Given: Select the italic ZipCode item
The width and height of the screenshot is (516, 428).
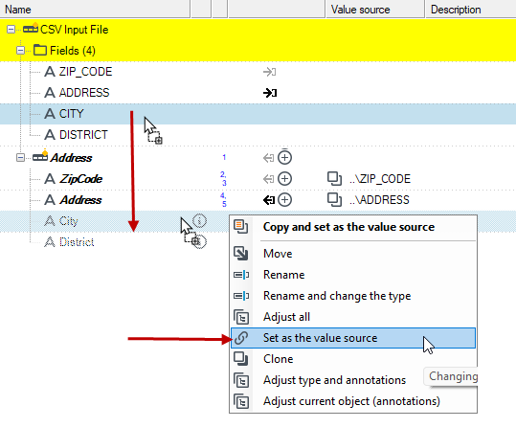Looking at the screenshot, I should 80,179.
